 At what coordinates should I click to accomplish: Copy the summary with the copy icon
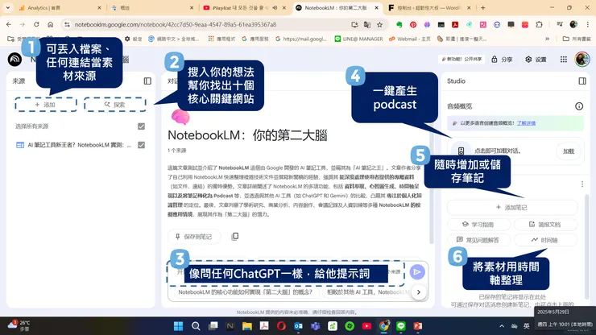[x=235, y=237]
